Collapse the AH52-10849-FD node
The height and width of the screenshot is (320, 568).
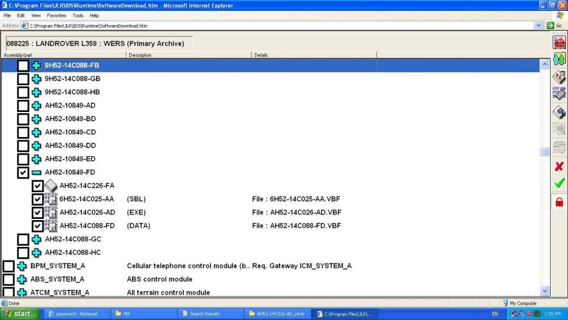[x=37, y=173]
